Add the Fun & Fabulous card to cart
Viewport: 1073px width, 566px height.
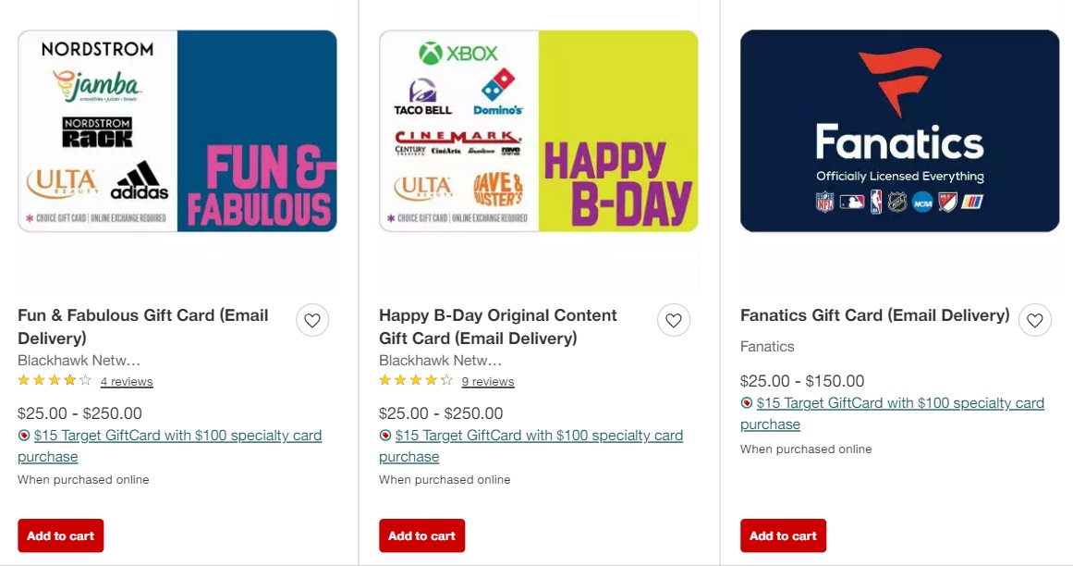point(60,535)
